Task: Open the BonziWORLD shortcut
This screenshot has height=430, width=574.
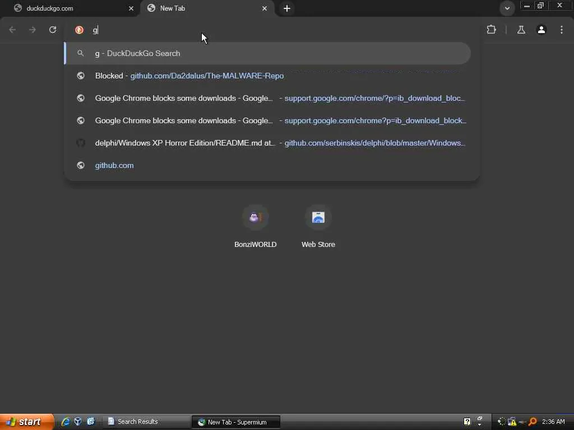Action: click(256, 227)
